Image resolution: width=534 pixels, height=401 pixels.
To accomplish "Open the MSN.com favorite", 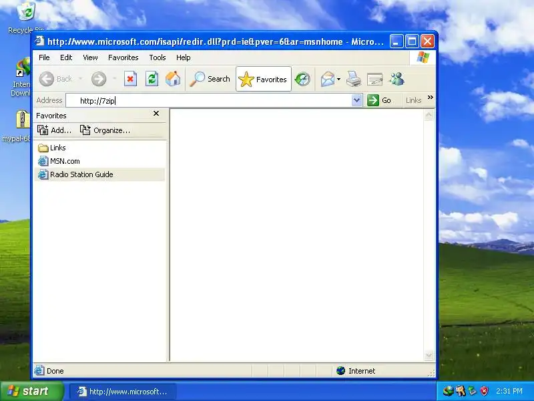I will pos(59,161).
